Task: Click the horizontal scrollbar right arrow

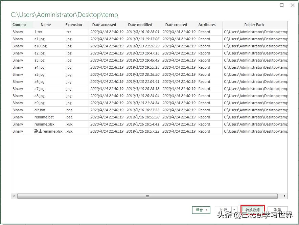Action: tap(285, 196)
